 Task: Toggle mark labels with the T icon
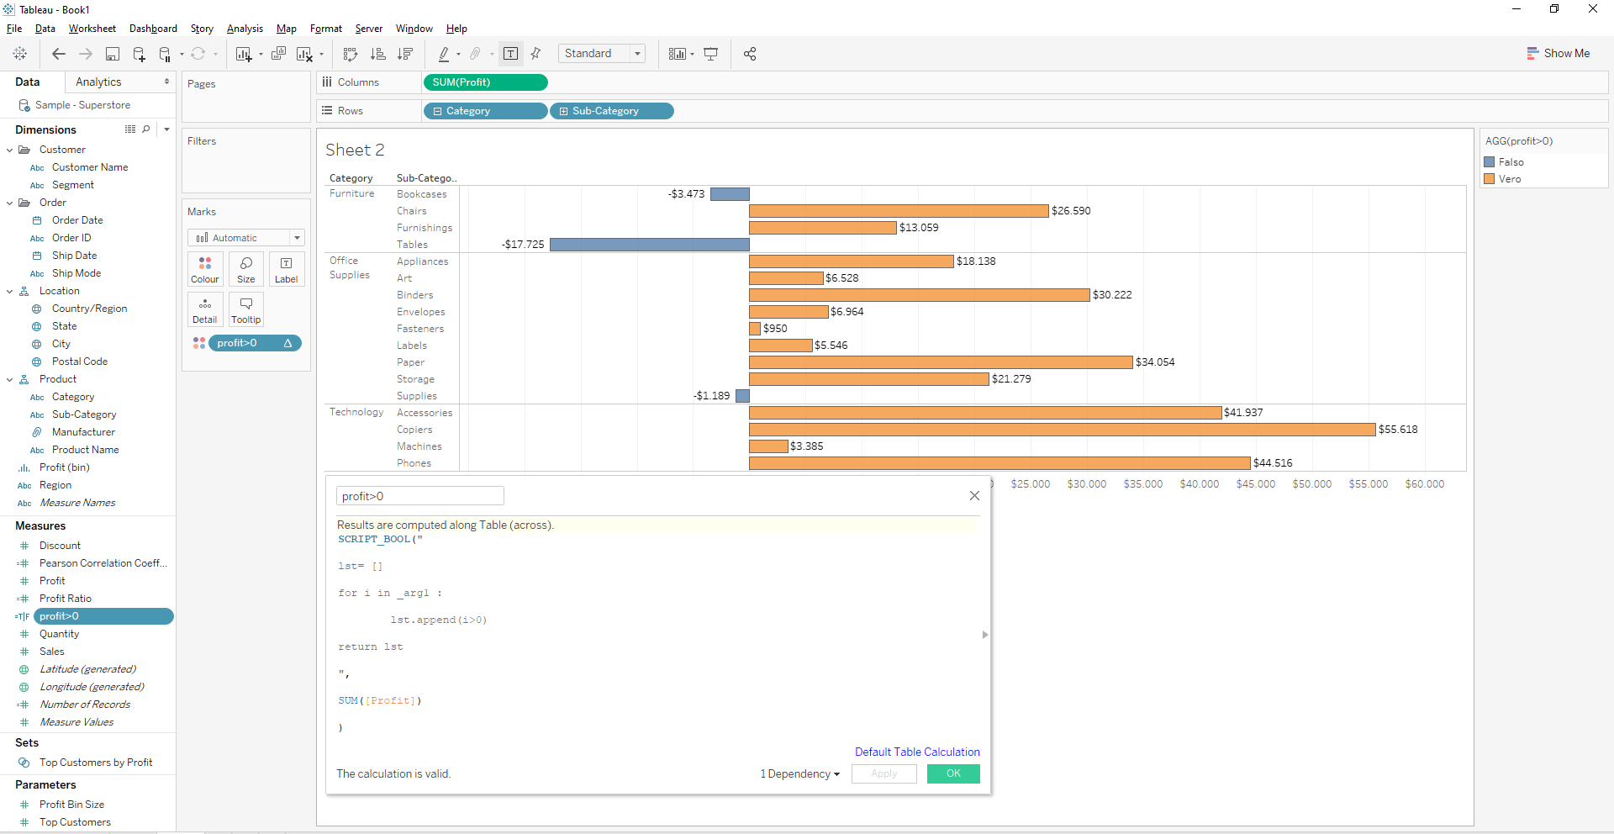511,53
